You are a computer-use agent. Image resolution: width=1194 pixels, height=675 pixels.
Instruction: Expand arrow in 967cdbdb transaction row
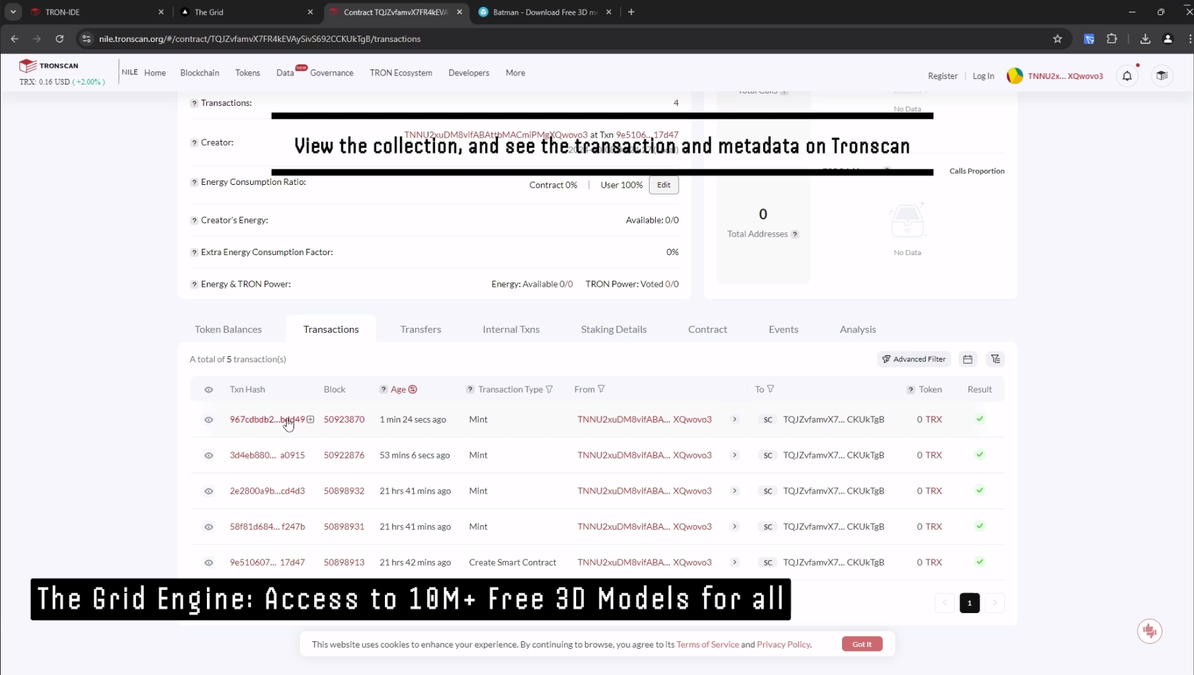point(735,419)
